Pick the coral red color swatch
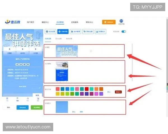Image resolution: width=168 pixels, height=134 pixels. pos(58,89)
